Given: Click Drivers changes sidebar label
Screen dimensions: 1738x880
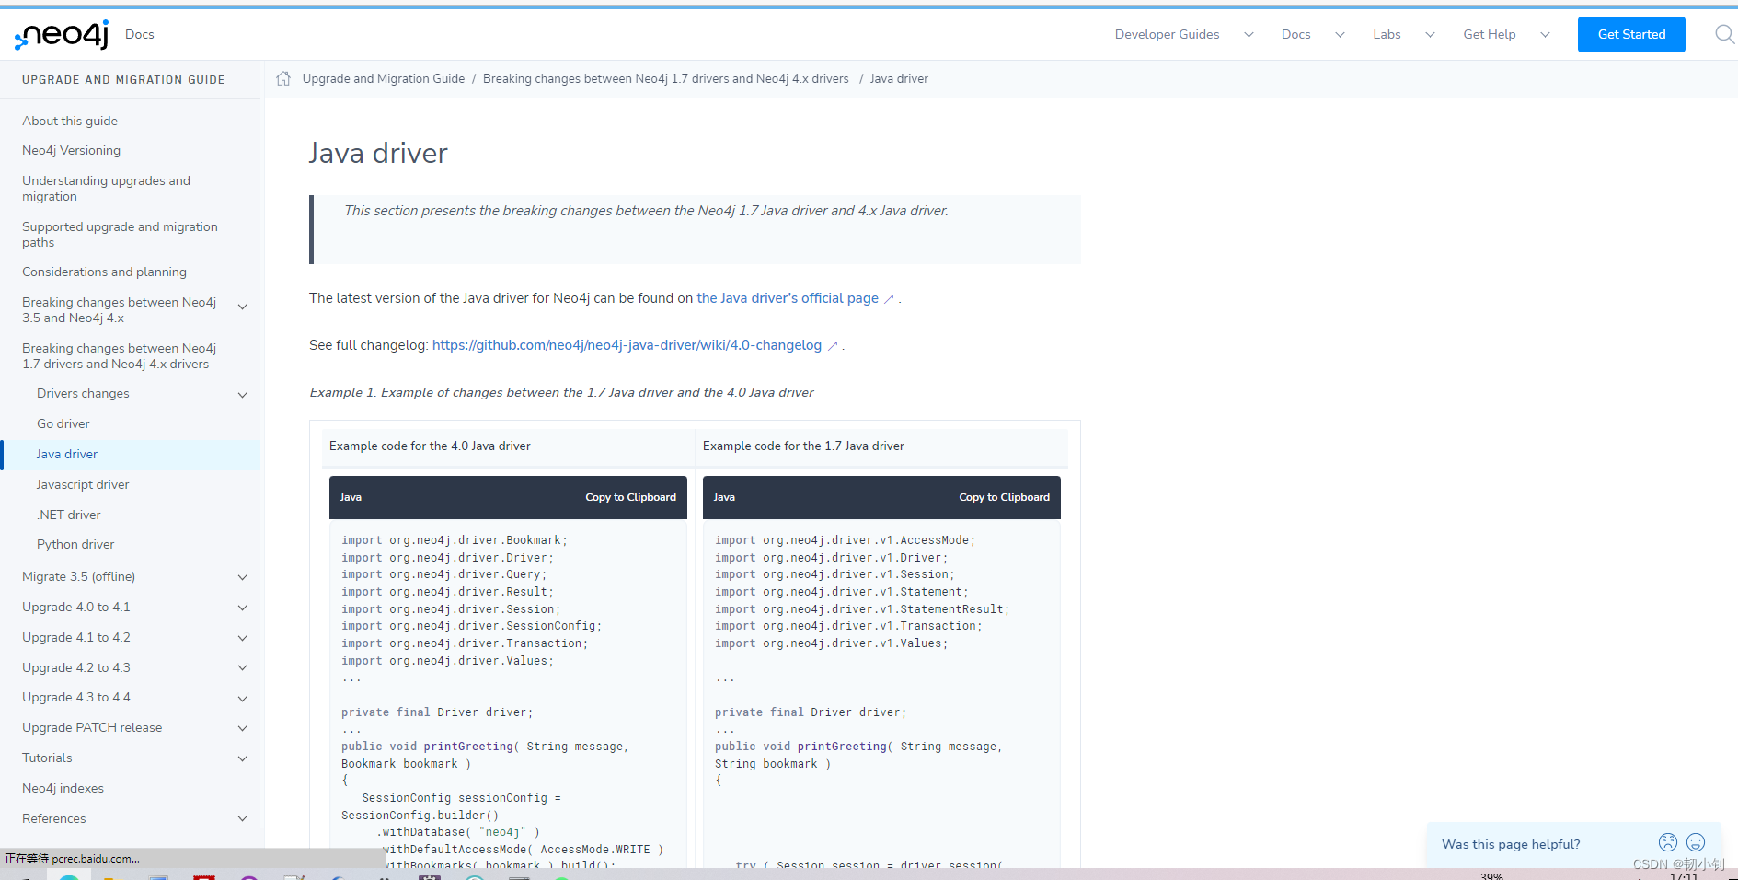Looking at the screenshot, I should 83,393.
